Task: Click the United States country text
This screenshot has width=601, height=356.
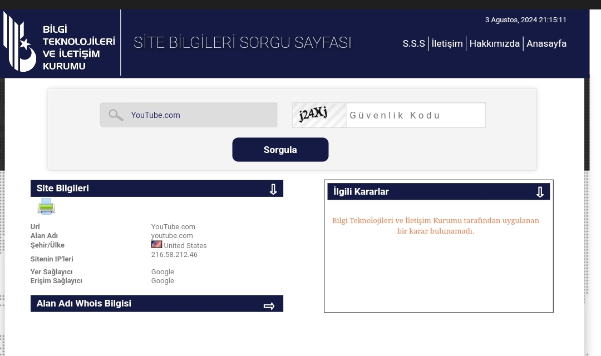Action: coord(185,246)
